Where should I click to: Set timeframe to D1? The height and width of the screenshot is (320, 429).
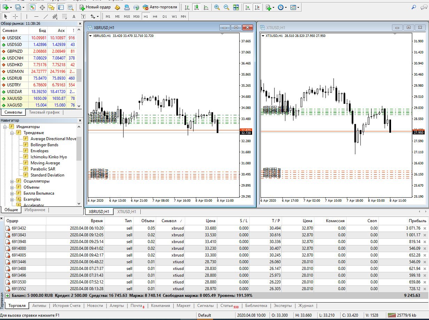[165, 16]
